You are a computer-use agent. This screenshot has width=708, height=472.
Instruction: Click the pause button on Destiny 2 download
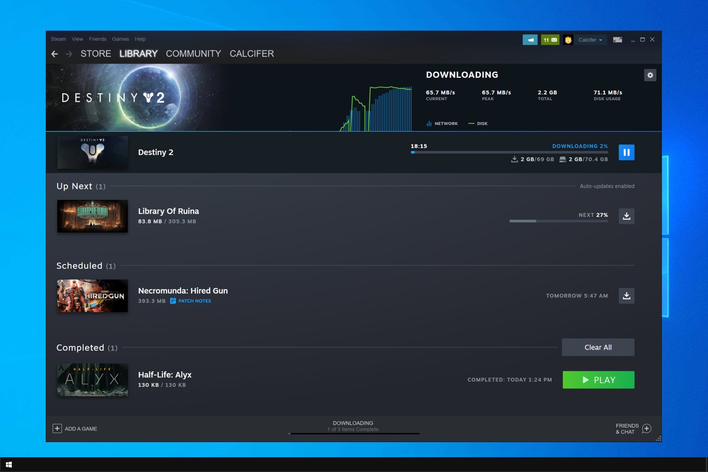(627, 152)
